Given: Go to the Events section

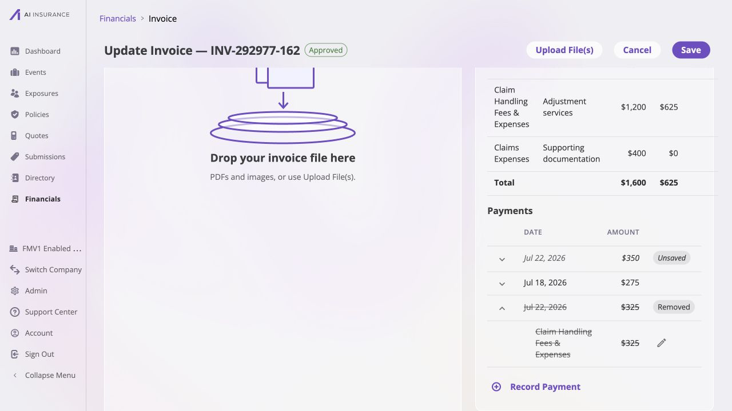Looking at the screenshot, I should coord(35,72).
